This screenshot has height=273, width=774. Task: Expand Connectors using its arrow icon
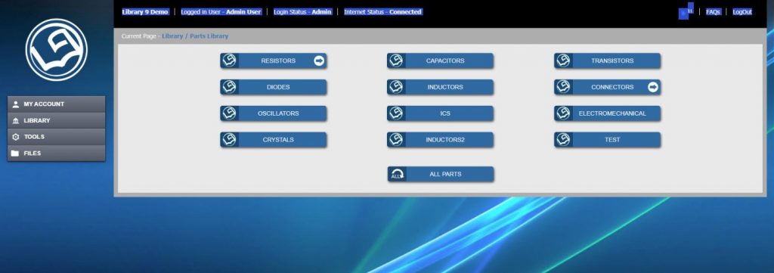coord(653,87)
